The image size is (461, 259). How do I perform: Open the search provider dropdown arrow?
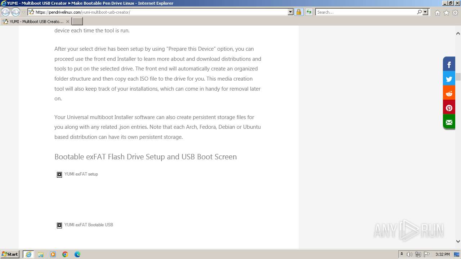coord(425,12)
